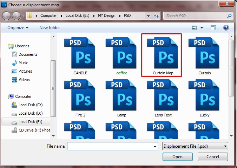Click Computer in the address breadcrumb
This screenshot has width=237, height=168.
point(49,15)
